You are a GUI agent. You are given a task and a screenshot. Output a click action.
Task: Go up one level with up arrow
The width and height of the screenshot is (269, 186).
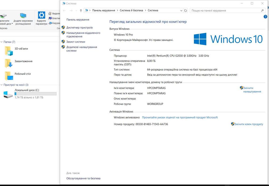pos(81,11)
